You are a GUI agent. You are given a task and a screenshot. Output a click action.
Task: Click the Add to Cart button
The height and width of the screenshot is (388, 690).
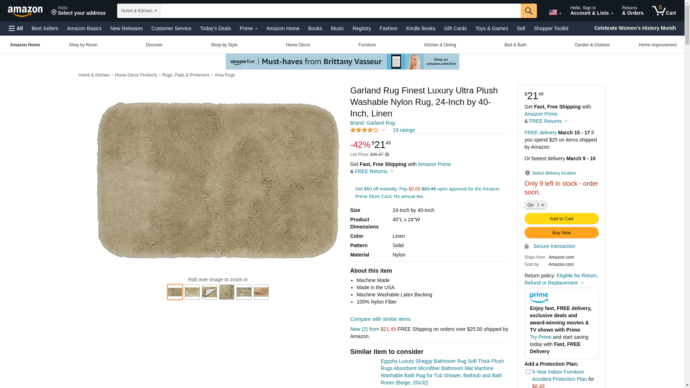point(561,219)
